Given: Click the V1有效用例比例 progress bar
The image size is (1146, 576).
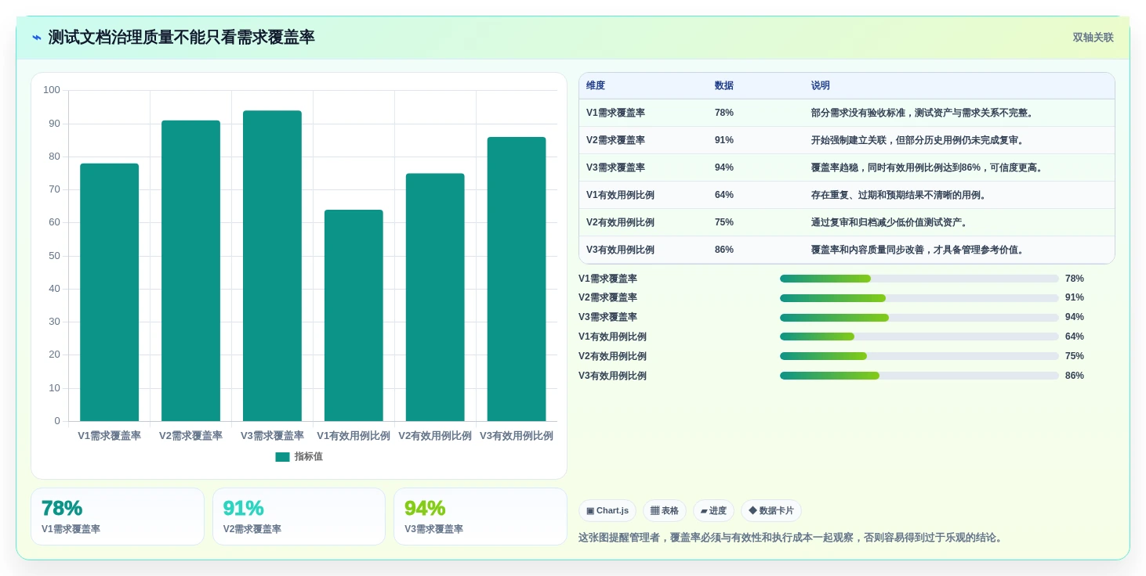Looking at the screenshot, I should tap(919, 337).
